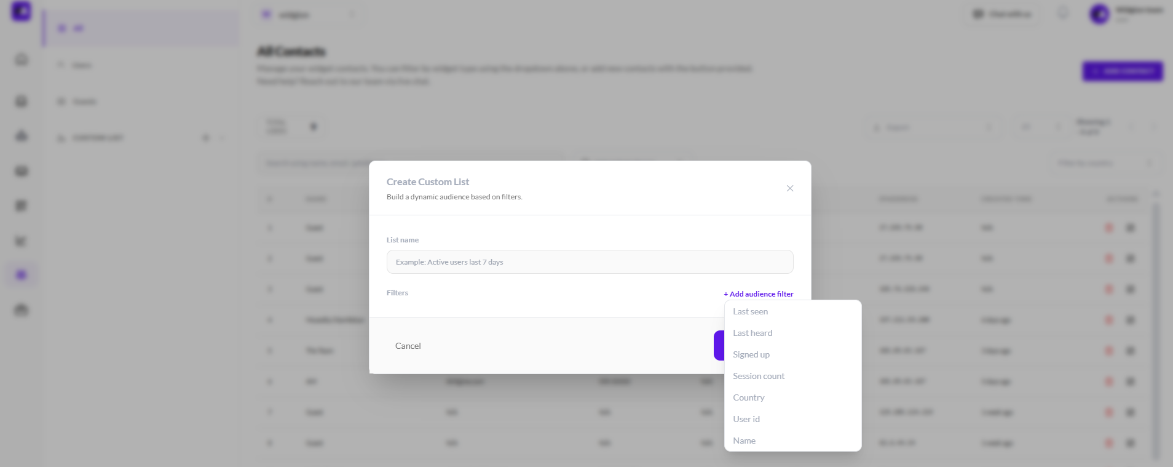The height and width of the screenshot is (467, 1173).
Task: Pick the Signed up filter option
Action: pyautogui.click(x=751, y=355)
